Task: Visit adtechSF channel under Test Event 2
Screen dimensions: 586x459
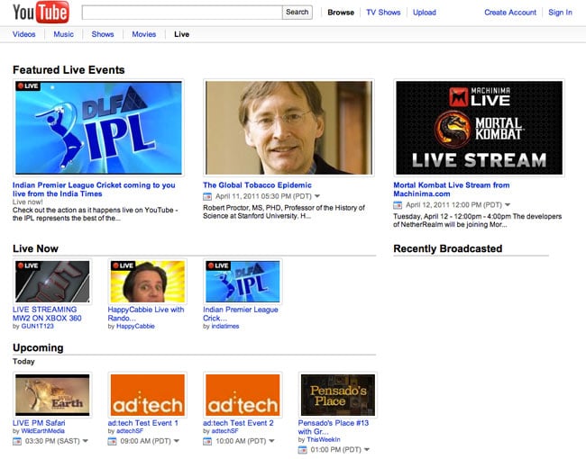Action: 224,431
